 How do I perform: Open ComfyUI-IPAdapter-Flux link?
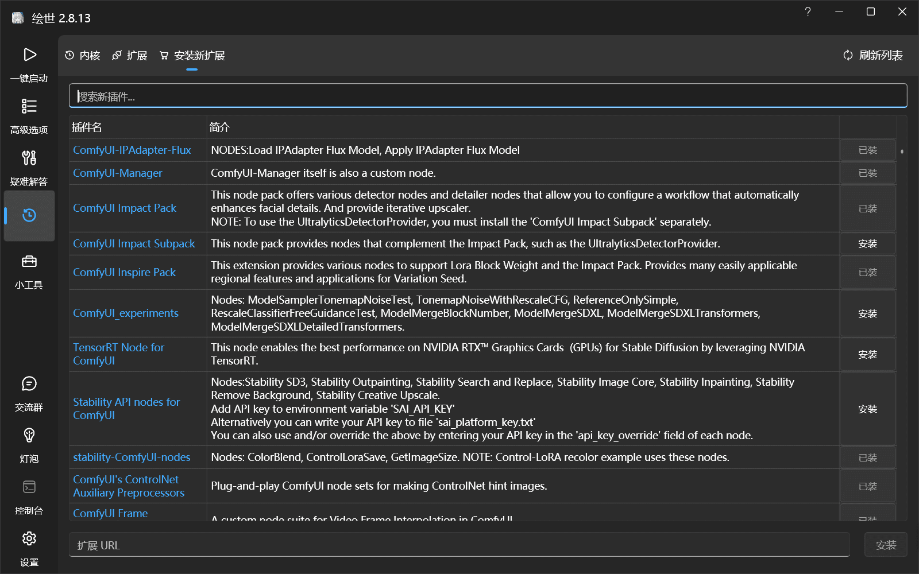pyautogui.click(x=132, y=150)
